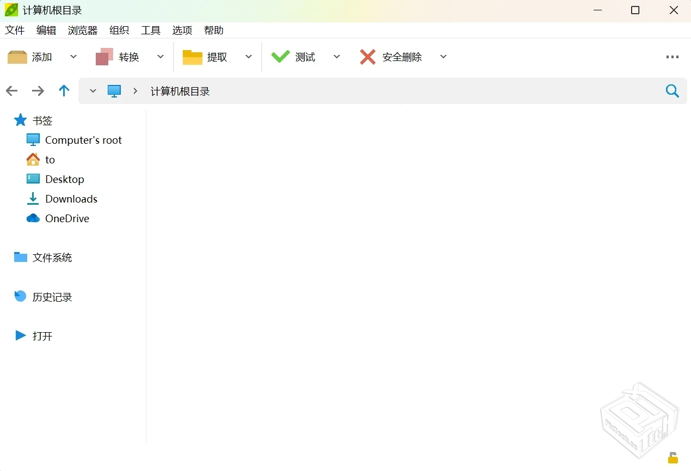Viewport: 691px width, 471px height.
Task: Click the 添加 (Add) archive icon
Action: coord(17,56)
